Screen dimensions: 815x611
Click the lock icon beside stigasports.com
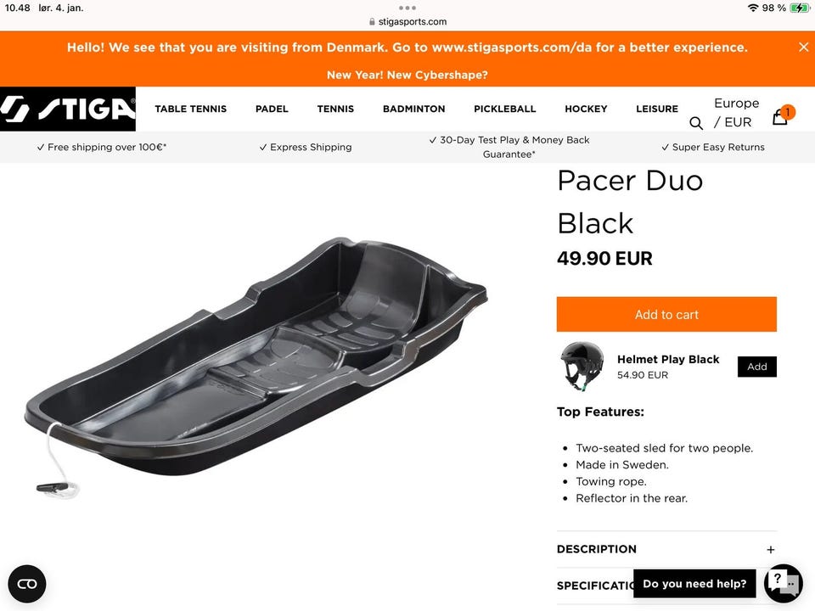tap(372, 22)
